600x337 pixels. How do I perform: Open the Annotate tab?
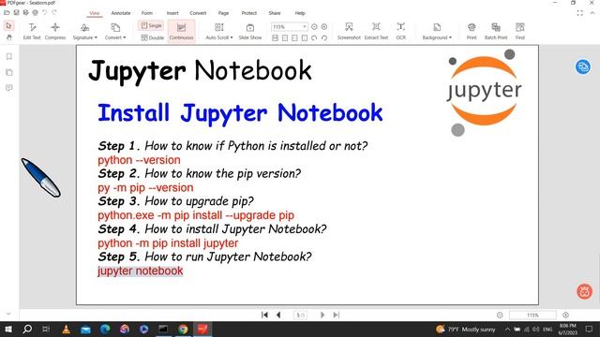pos(121,13)
